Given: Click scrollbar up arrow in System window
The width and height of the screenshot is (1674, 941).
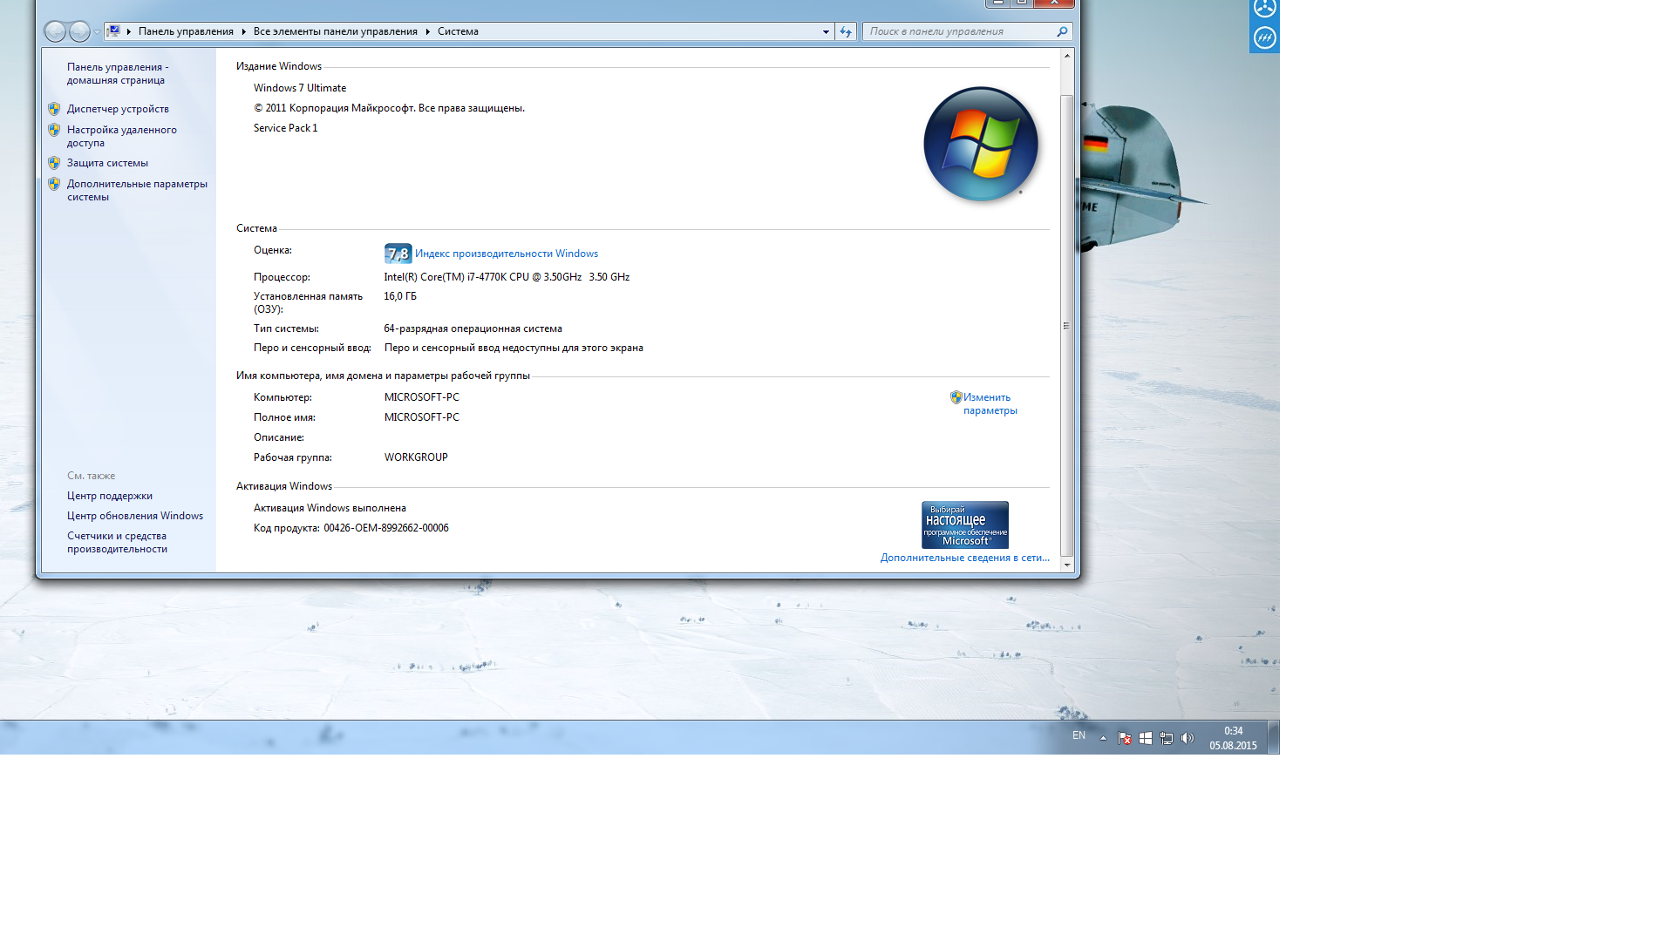Looking at the screenshot, I should (1066, 56).
